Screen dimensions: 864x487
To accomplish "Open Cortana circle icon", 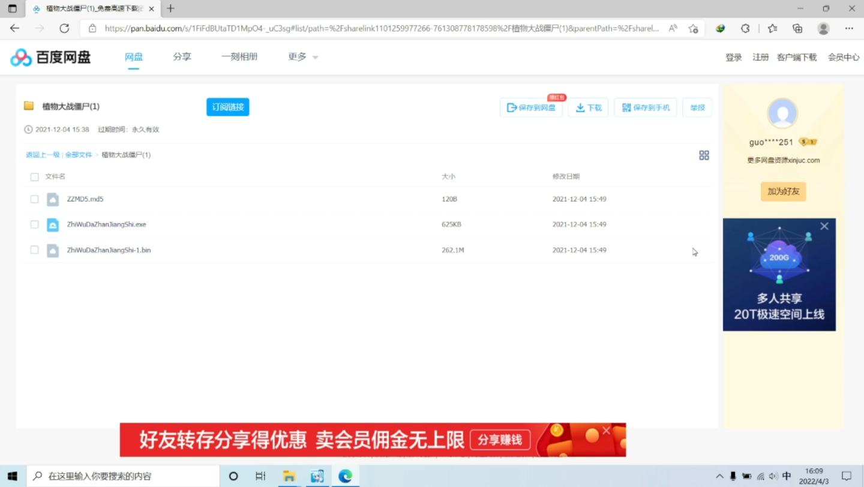I will [233, 476].
